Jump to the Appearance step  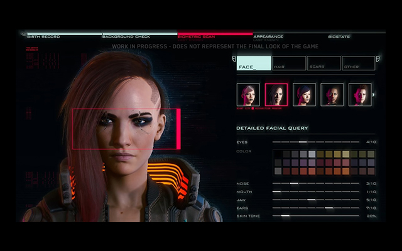click(268, 36)
